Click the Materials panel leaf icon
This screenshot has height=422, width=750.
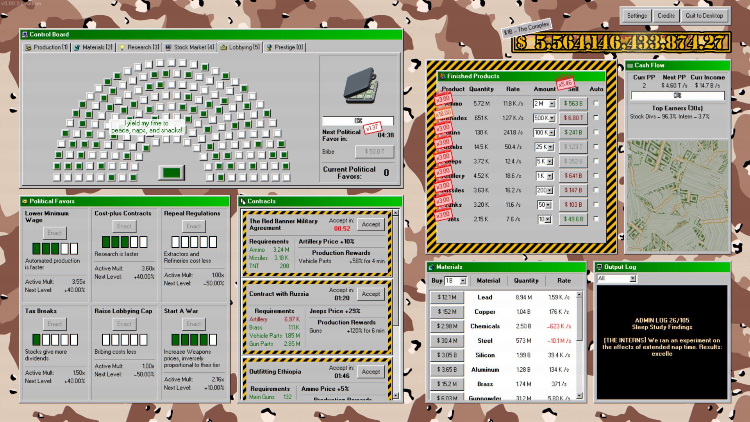tap(431, 266)
